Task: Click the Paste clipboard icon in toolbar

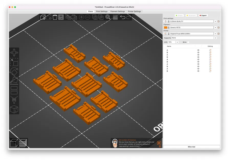Action: (x=74, y=17)
